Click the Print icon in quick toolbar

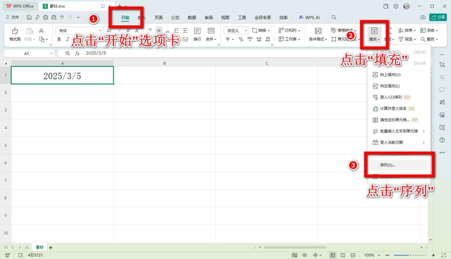45,17
